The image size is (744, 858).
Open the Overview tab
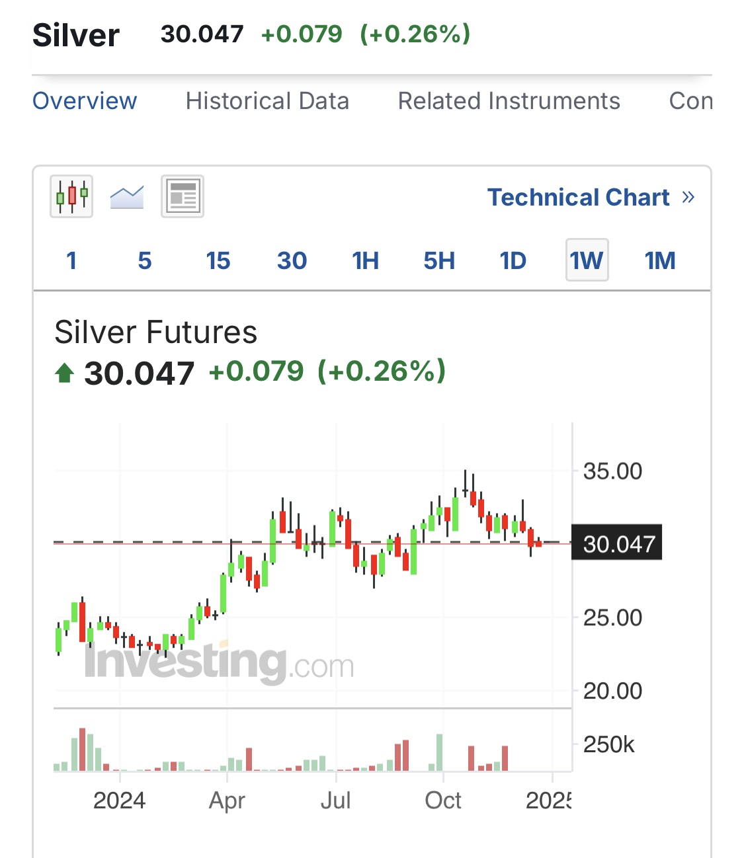coord(85,101)
